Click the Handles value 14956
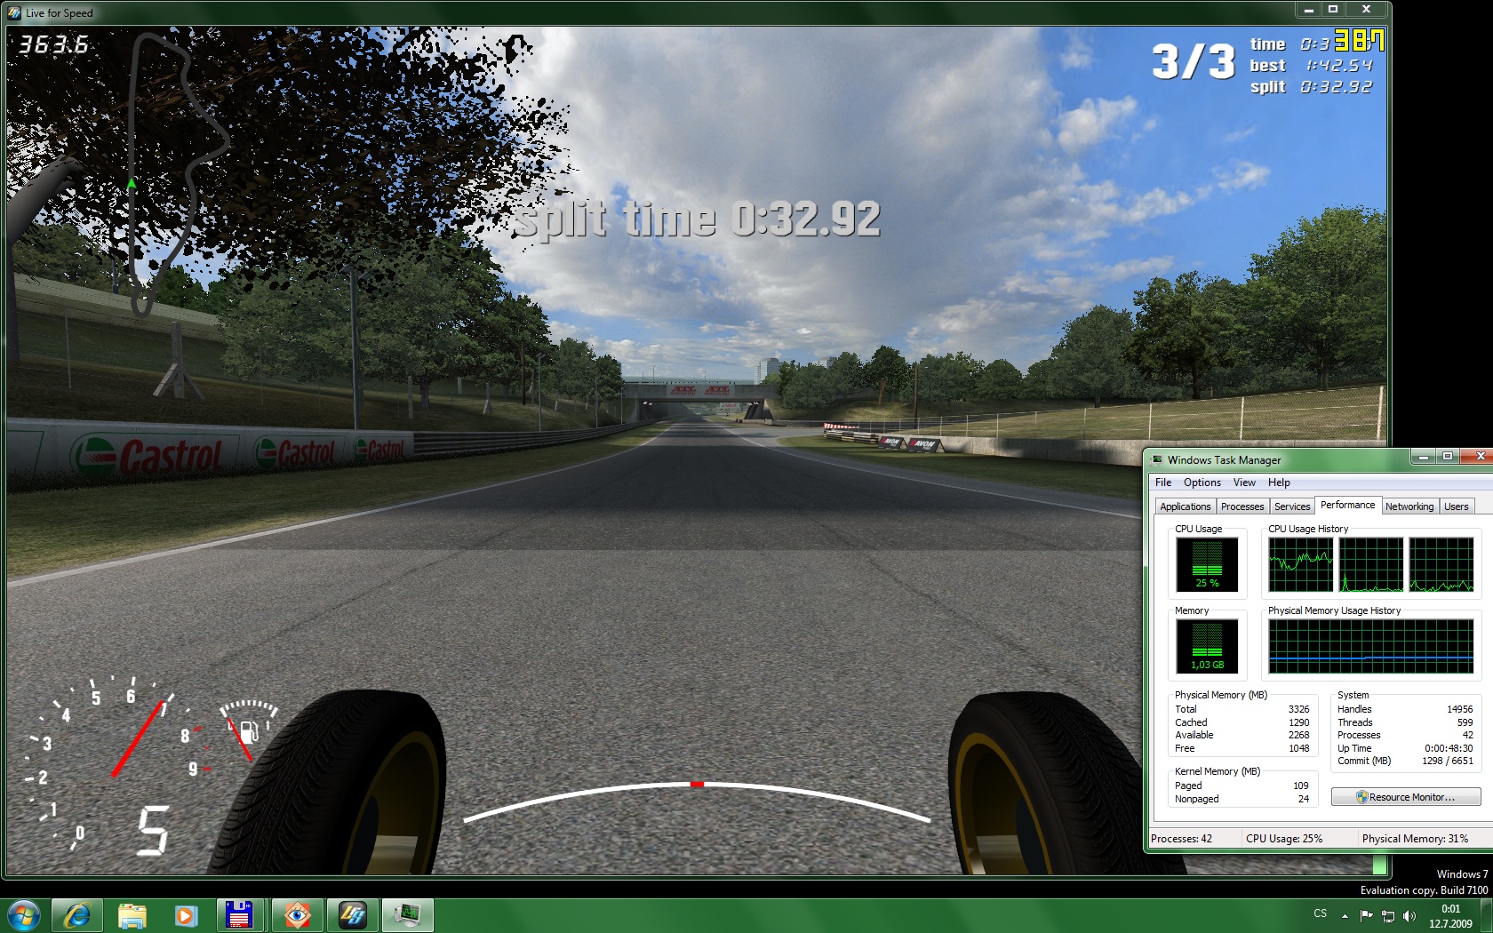Viewport: 1493px width, 933px height. click(1459, 709)
